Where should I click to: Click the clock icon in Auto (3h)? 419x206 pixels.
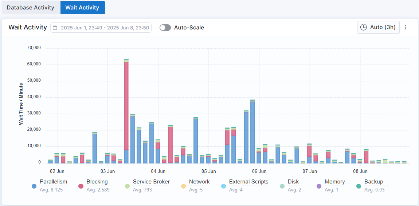(x=363, y=27)
